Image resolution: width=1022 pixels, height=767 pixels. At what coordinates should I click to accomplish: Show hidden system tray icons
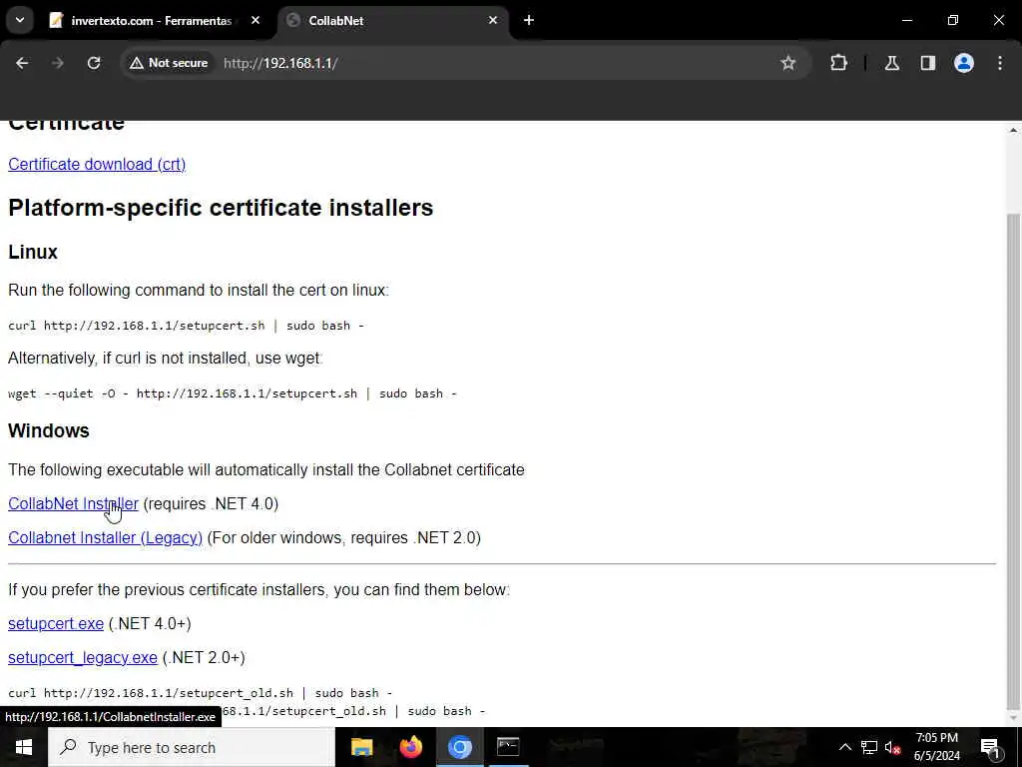tap(844, 747)
